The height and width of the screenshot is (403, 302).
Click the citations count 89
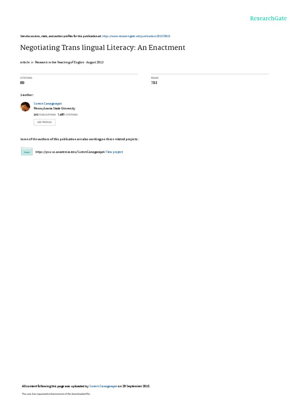(x=22, y=83)
